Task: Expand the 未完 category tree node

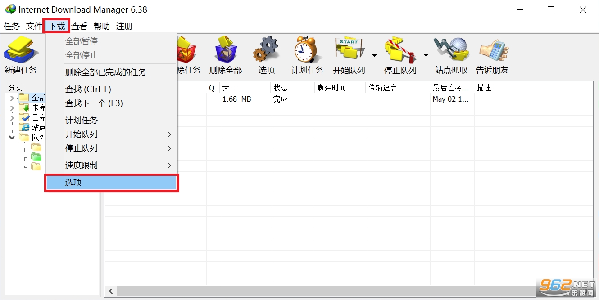Action: pos(12,108)
